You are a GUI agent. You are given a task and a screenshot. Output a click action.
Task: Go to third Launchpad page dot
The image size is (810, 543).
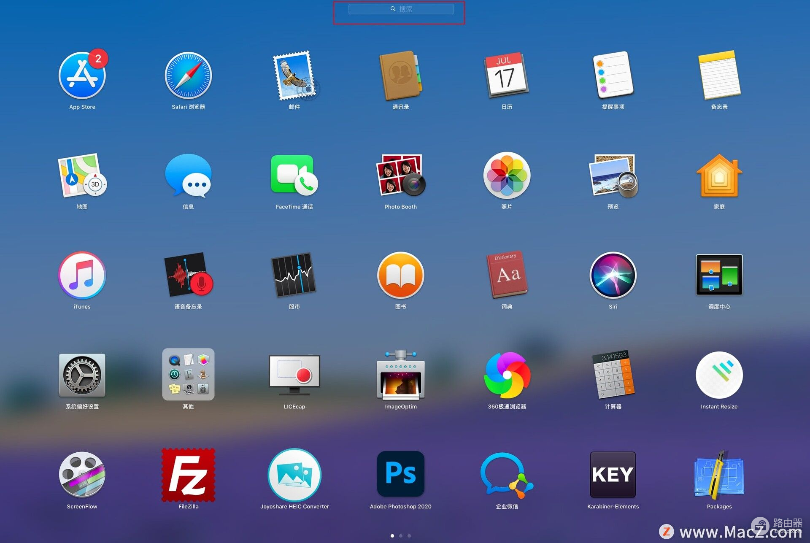[409, 536]
